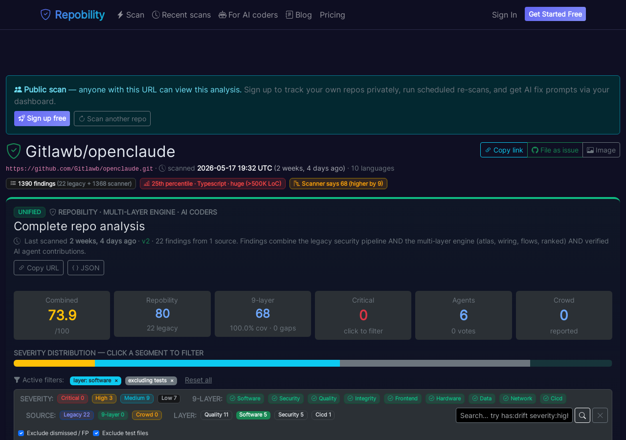Click the 1390 findings badge
The image size is (626, 440).
[71, 184]
